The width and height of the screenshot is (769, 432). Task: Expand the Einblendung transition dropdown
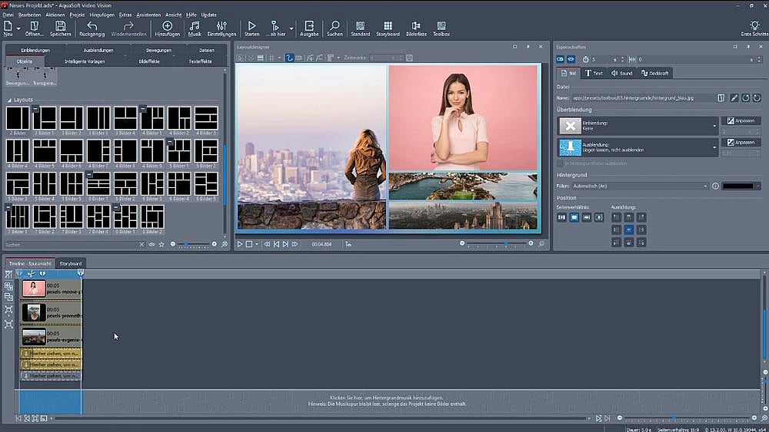[714, 126]
